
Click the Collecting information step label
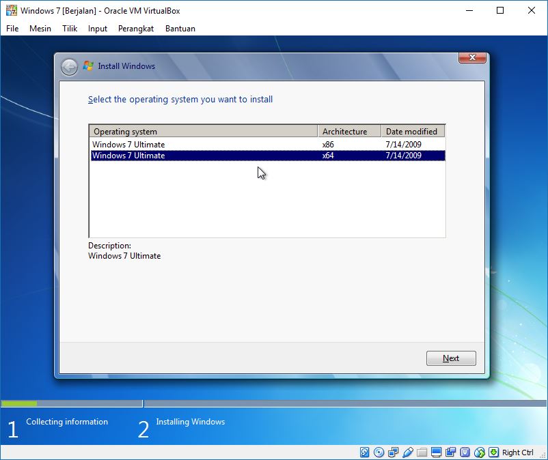point(67,422)
